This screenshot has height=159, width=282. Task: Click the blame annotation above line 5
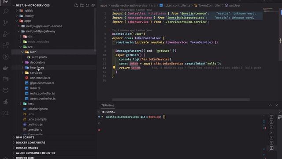pyautogui.click(x=132, y=30)
